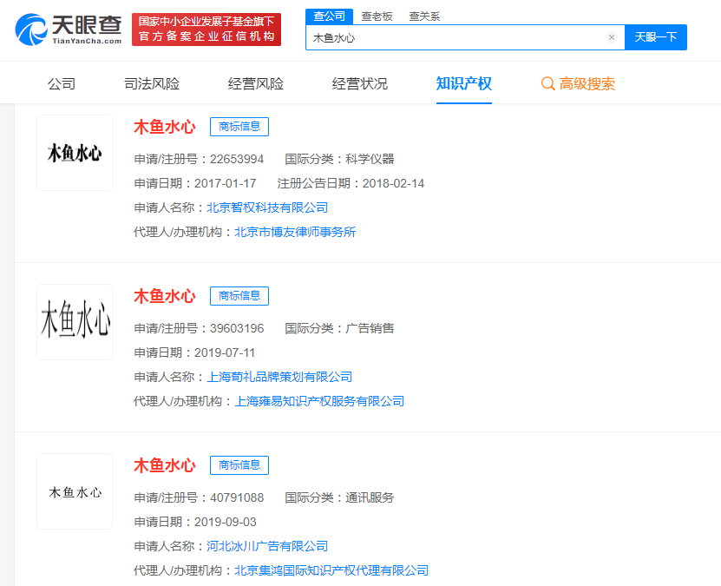Click registration number 39603196

point(237,328)
